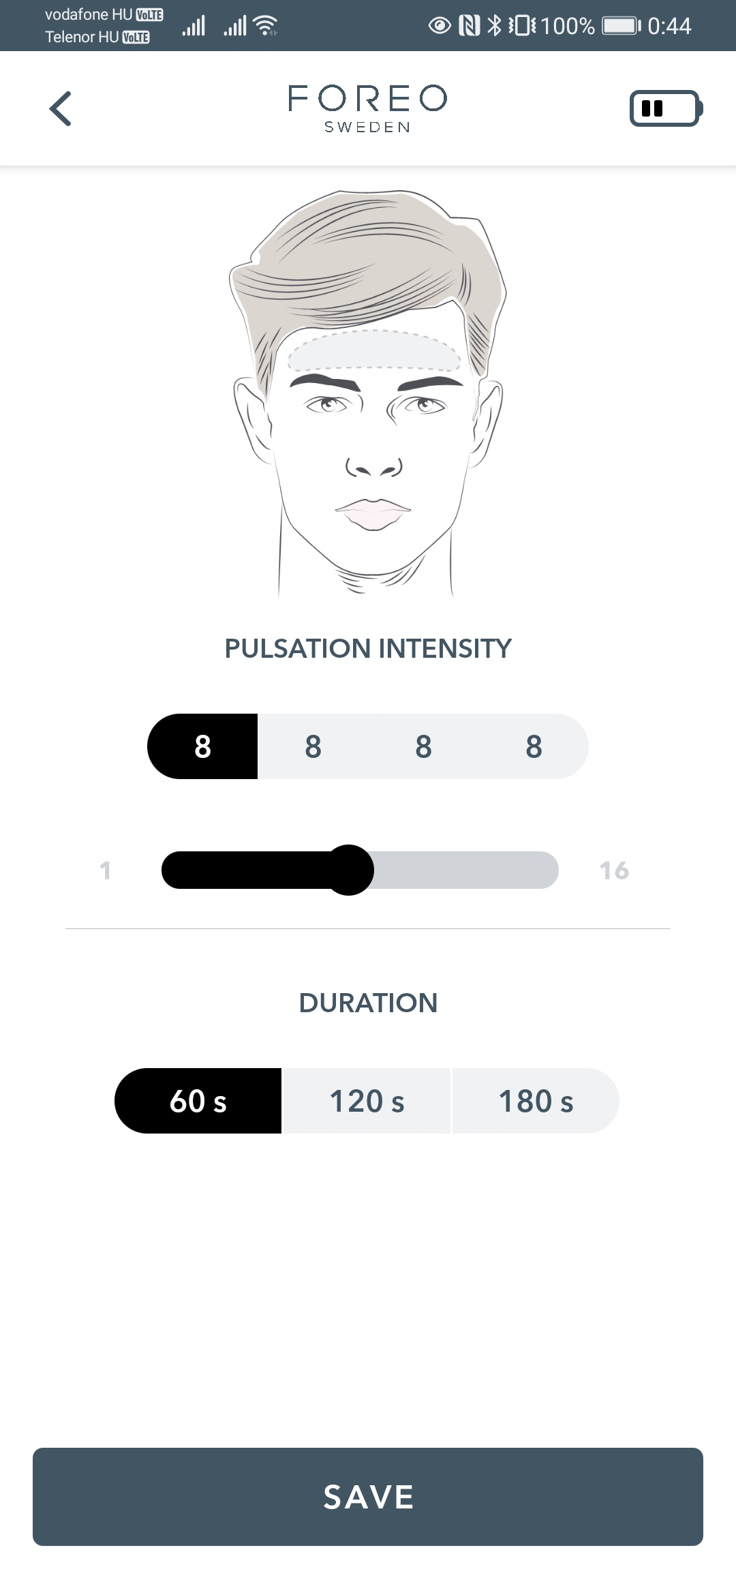Tap the forehead zone on the face
Viewport: 736px width, 1595px height.
[374, 350]
